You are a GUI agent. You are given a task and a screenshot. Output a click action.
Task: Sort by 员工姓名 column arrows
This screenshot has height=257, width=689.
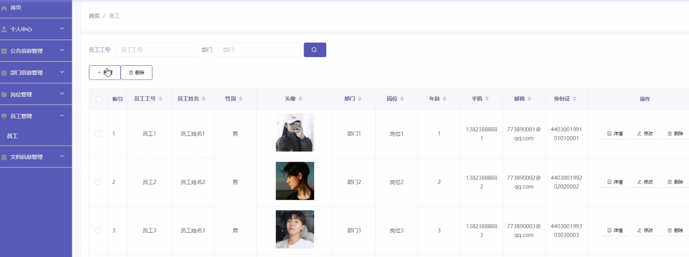point(204,99)
